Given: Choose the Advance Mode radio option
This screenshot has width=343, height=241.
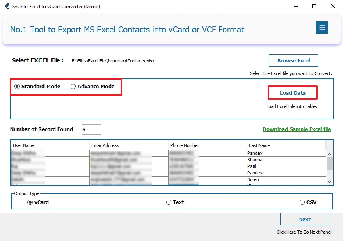Looking at the screenshot, I should [73, 87].
